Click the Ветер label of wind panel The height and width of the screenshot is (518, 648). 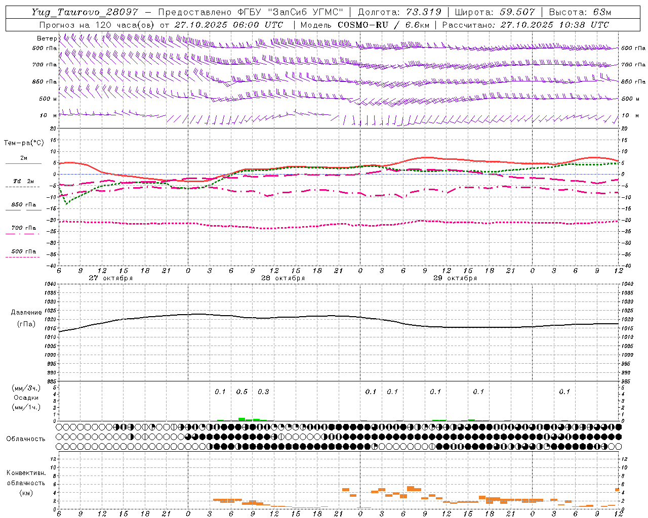pyautogui.click(x=47, y=38)
